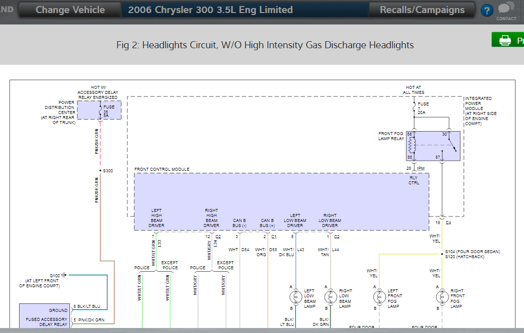Select the Right Low Beam Lamp symbol
Viewport: 524px width, 333px height.
point(330,296)
